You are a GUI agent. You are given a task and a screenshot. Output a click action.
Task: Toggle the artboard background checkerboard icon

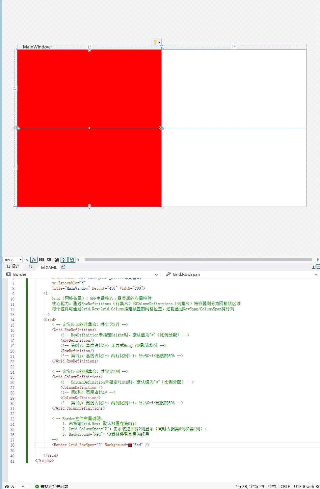pos(57,260)
